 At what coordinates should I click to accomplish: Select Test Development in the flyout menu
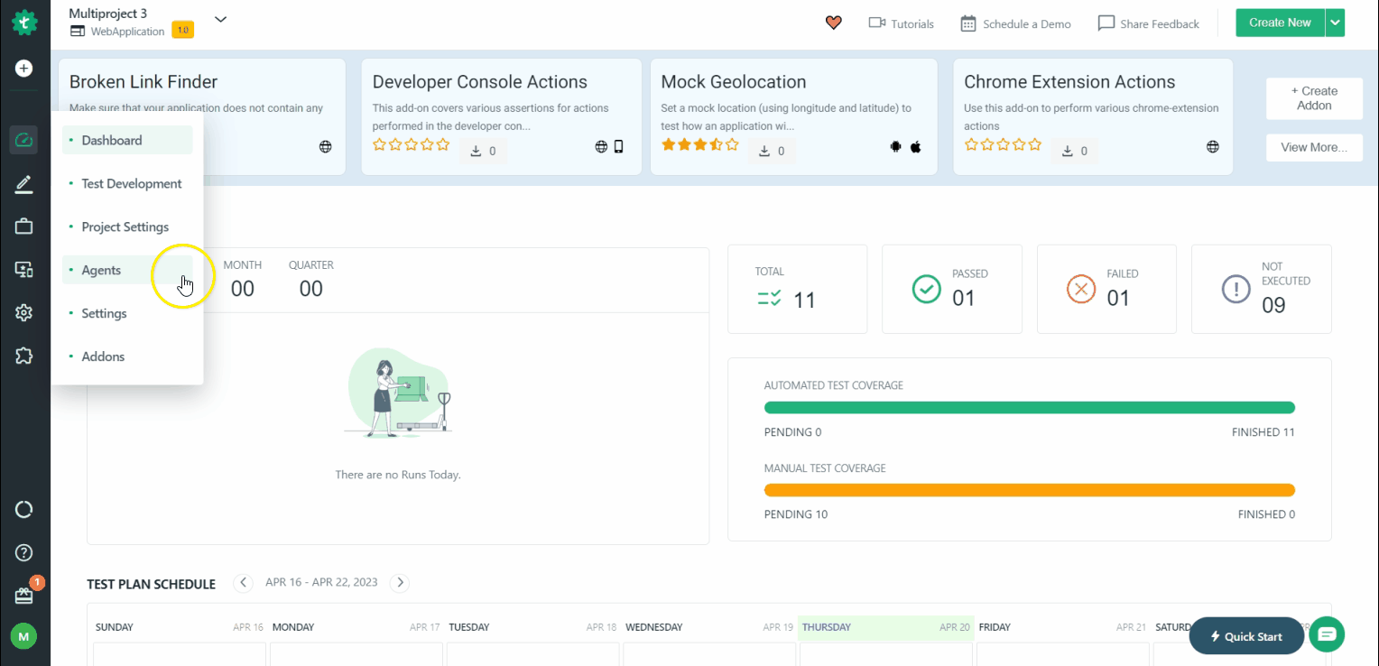[x=127, y=183]
